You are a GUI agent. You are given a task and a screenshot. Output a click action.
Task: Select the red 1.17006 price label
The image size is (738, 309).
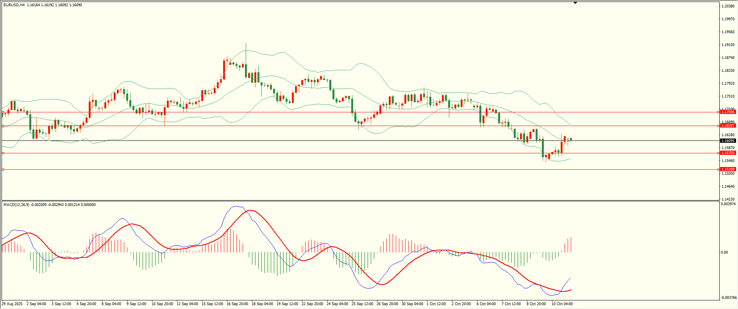click(728, 112)
